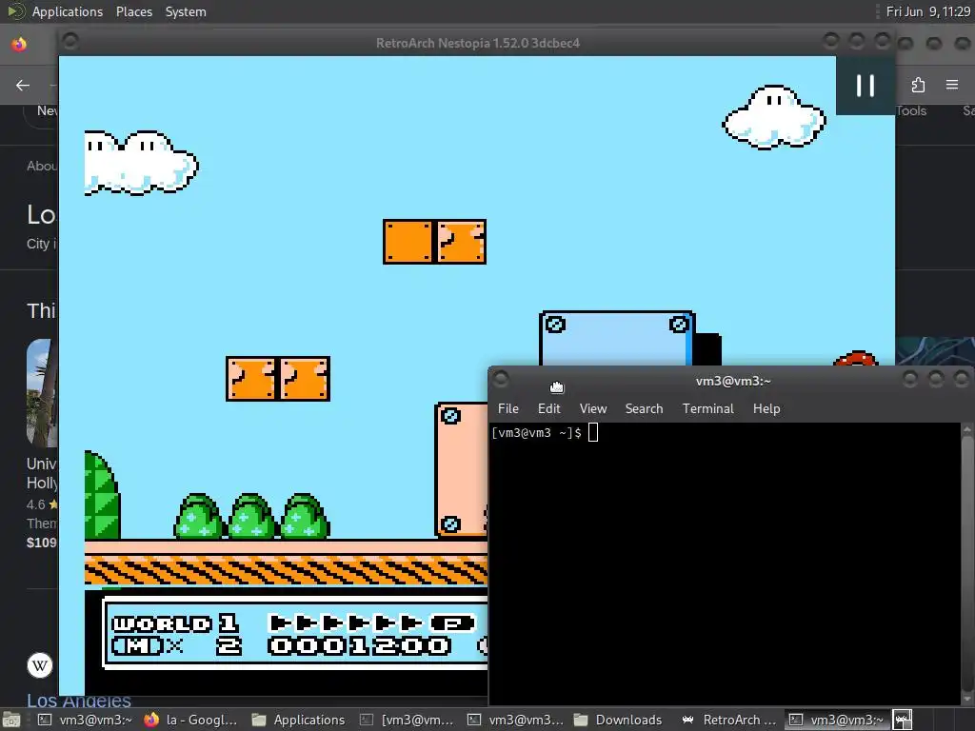Open the Applications menu in top panel
This screenshot has height=731, width=975.
tap(68, 11)
